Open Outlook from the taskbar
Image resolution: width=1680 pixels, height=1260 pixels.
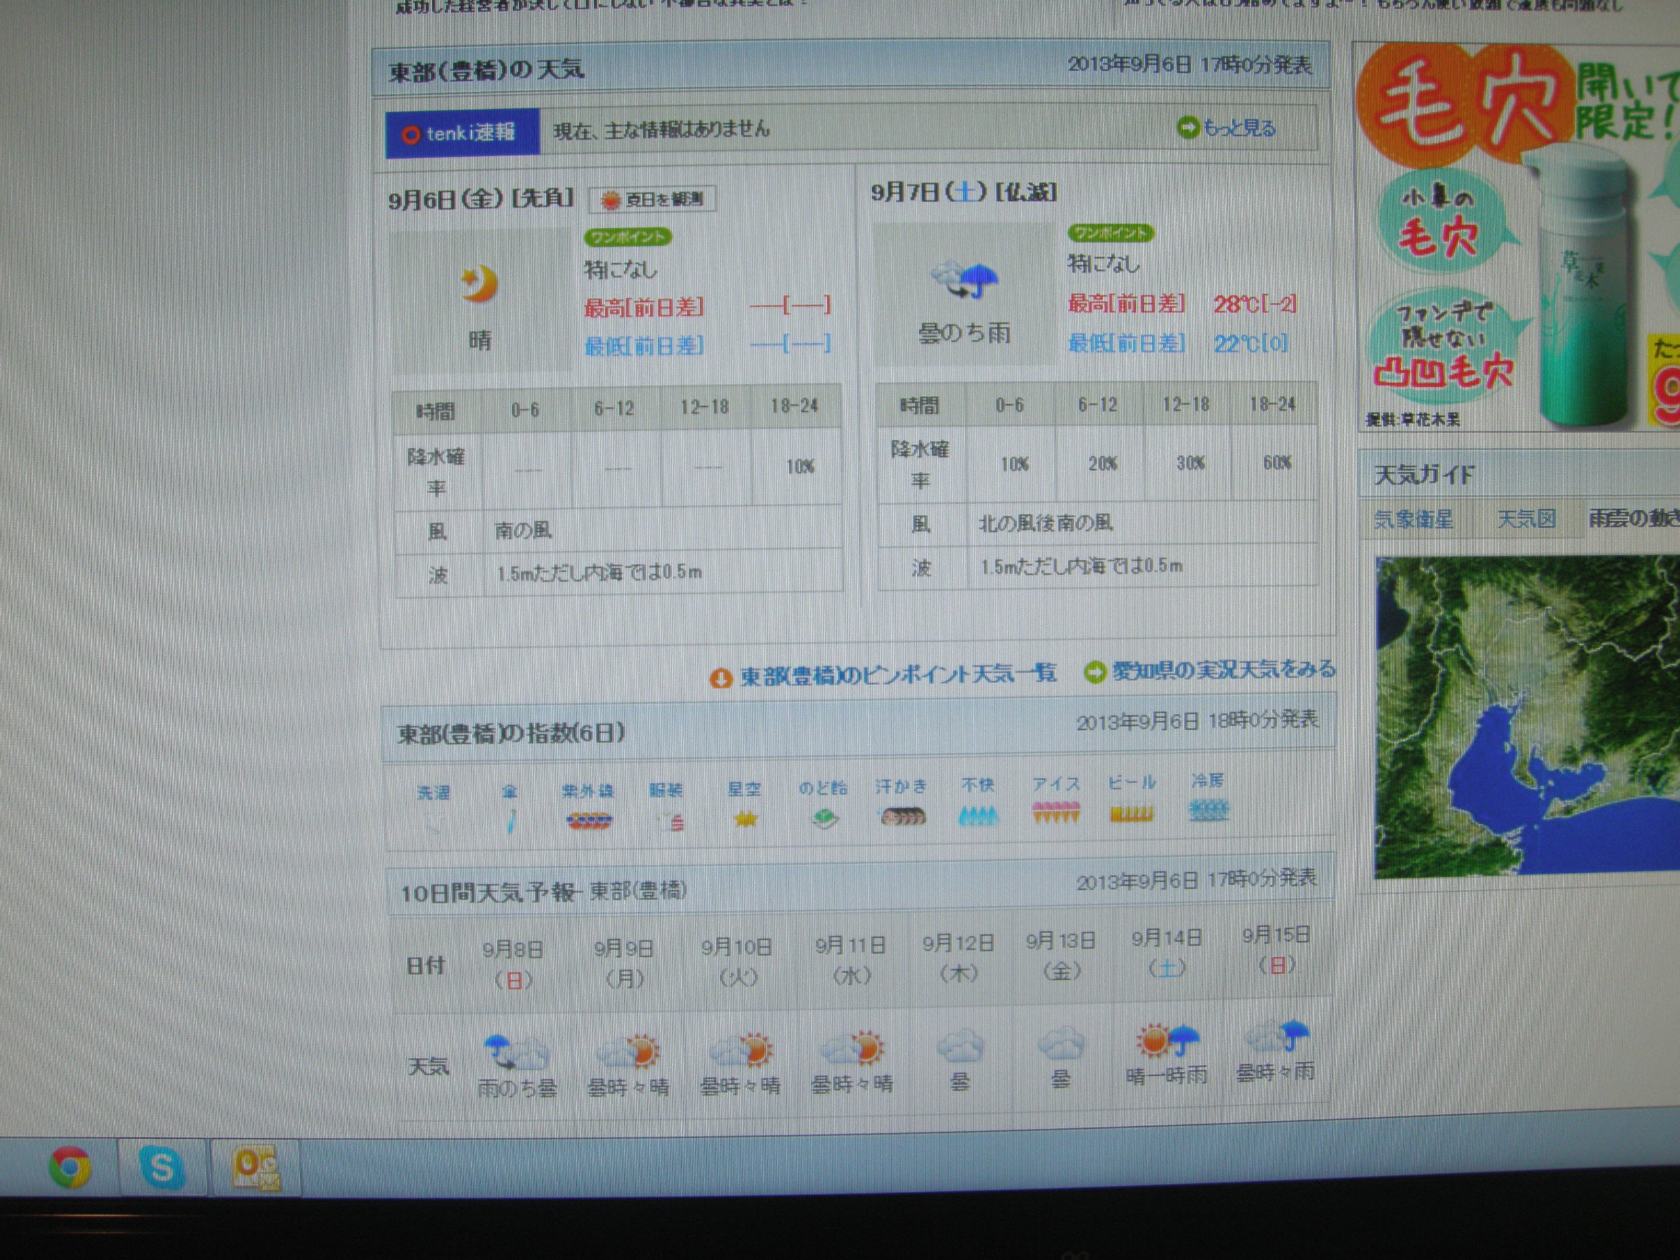tap(256, 1168)
